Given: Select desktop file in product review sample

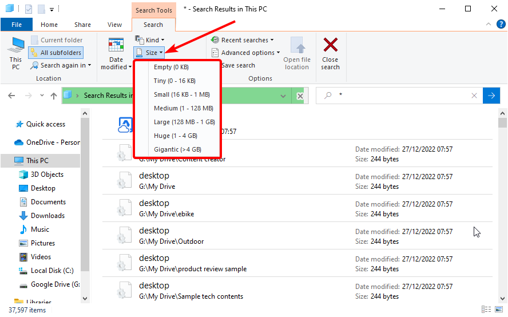Looking at the screenshot, I should click(297, 263).
